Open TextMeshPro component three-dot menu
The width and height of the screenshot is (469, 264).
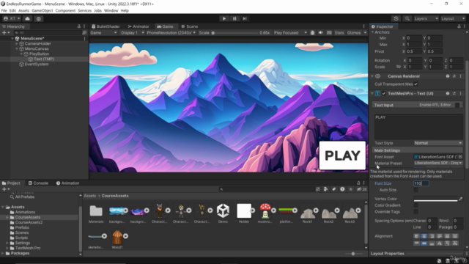tap(461, 94)
